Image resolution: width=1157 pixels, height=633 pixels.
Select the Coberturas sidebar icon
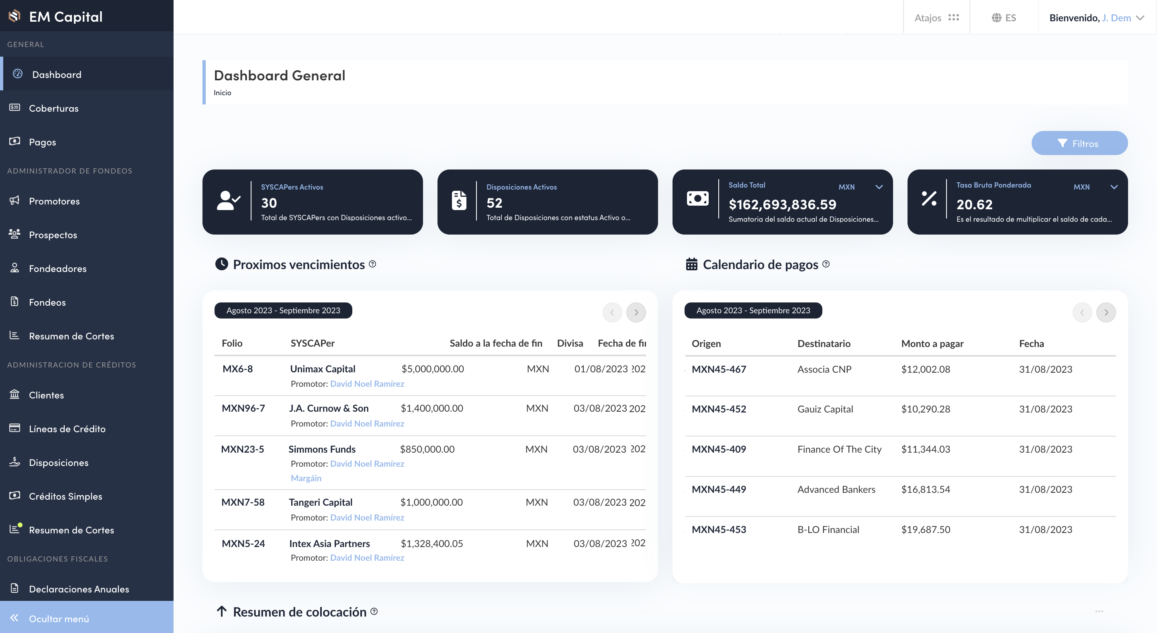(x=15, y=108)
